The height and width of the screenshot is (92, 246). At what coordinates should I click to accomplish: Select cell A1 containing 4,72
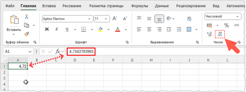tap(18, 66)
